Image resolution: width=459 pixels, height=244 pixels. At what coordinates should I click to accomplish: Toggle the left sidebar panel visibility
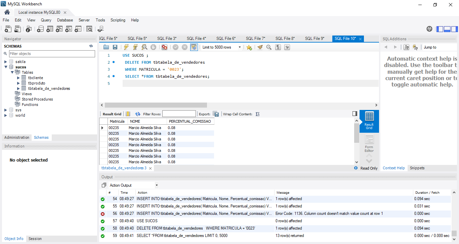tap(440, 29)
